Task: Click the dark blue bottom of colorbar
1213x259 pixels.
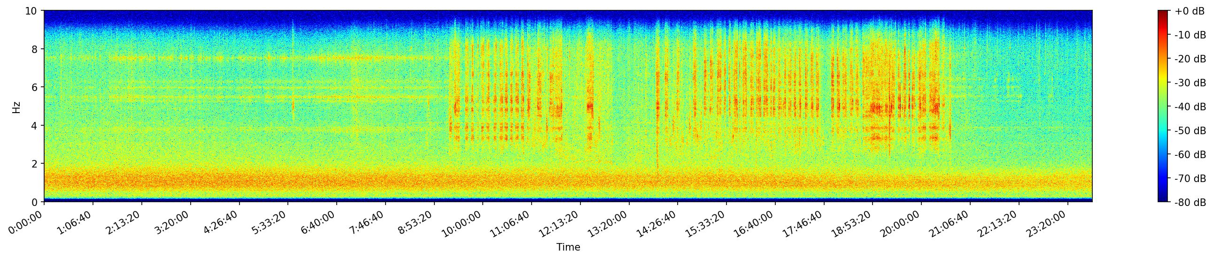Action: 1163,199
